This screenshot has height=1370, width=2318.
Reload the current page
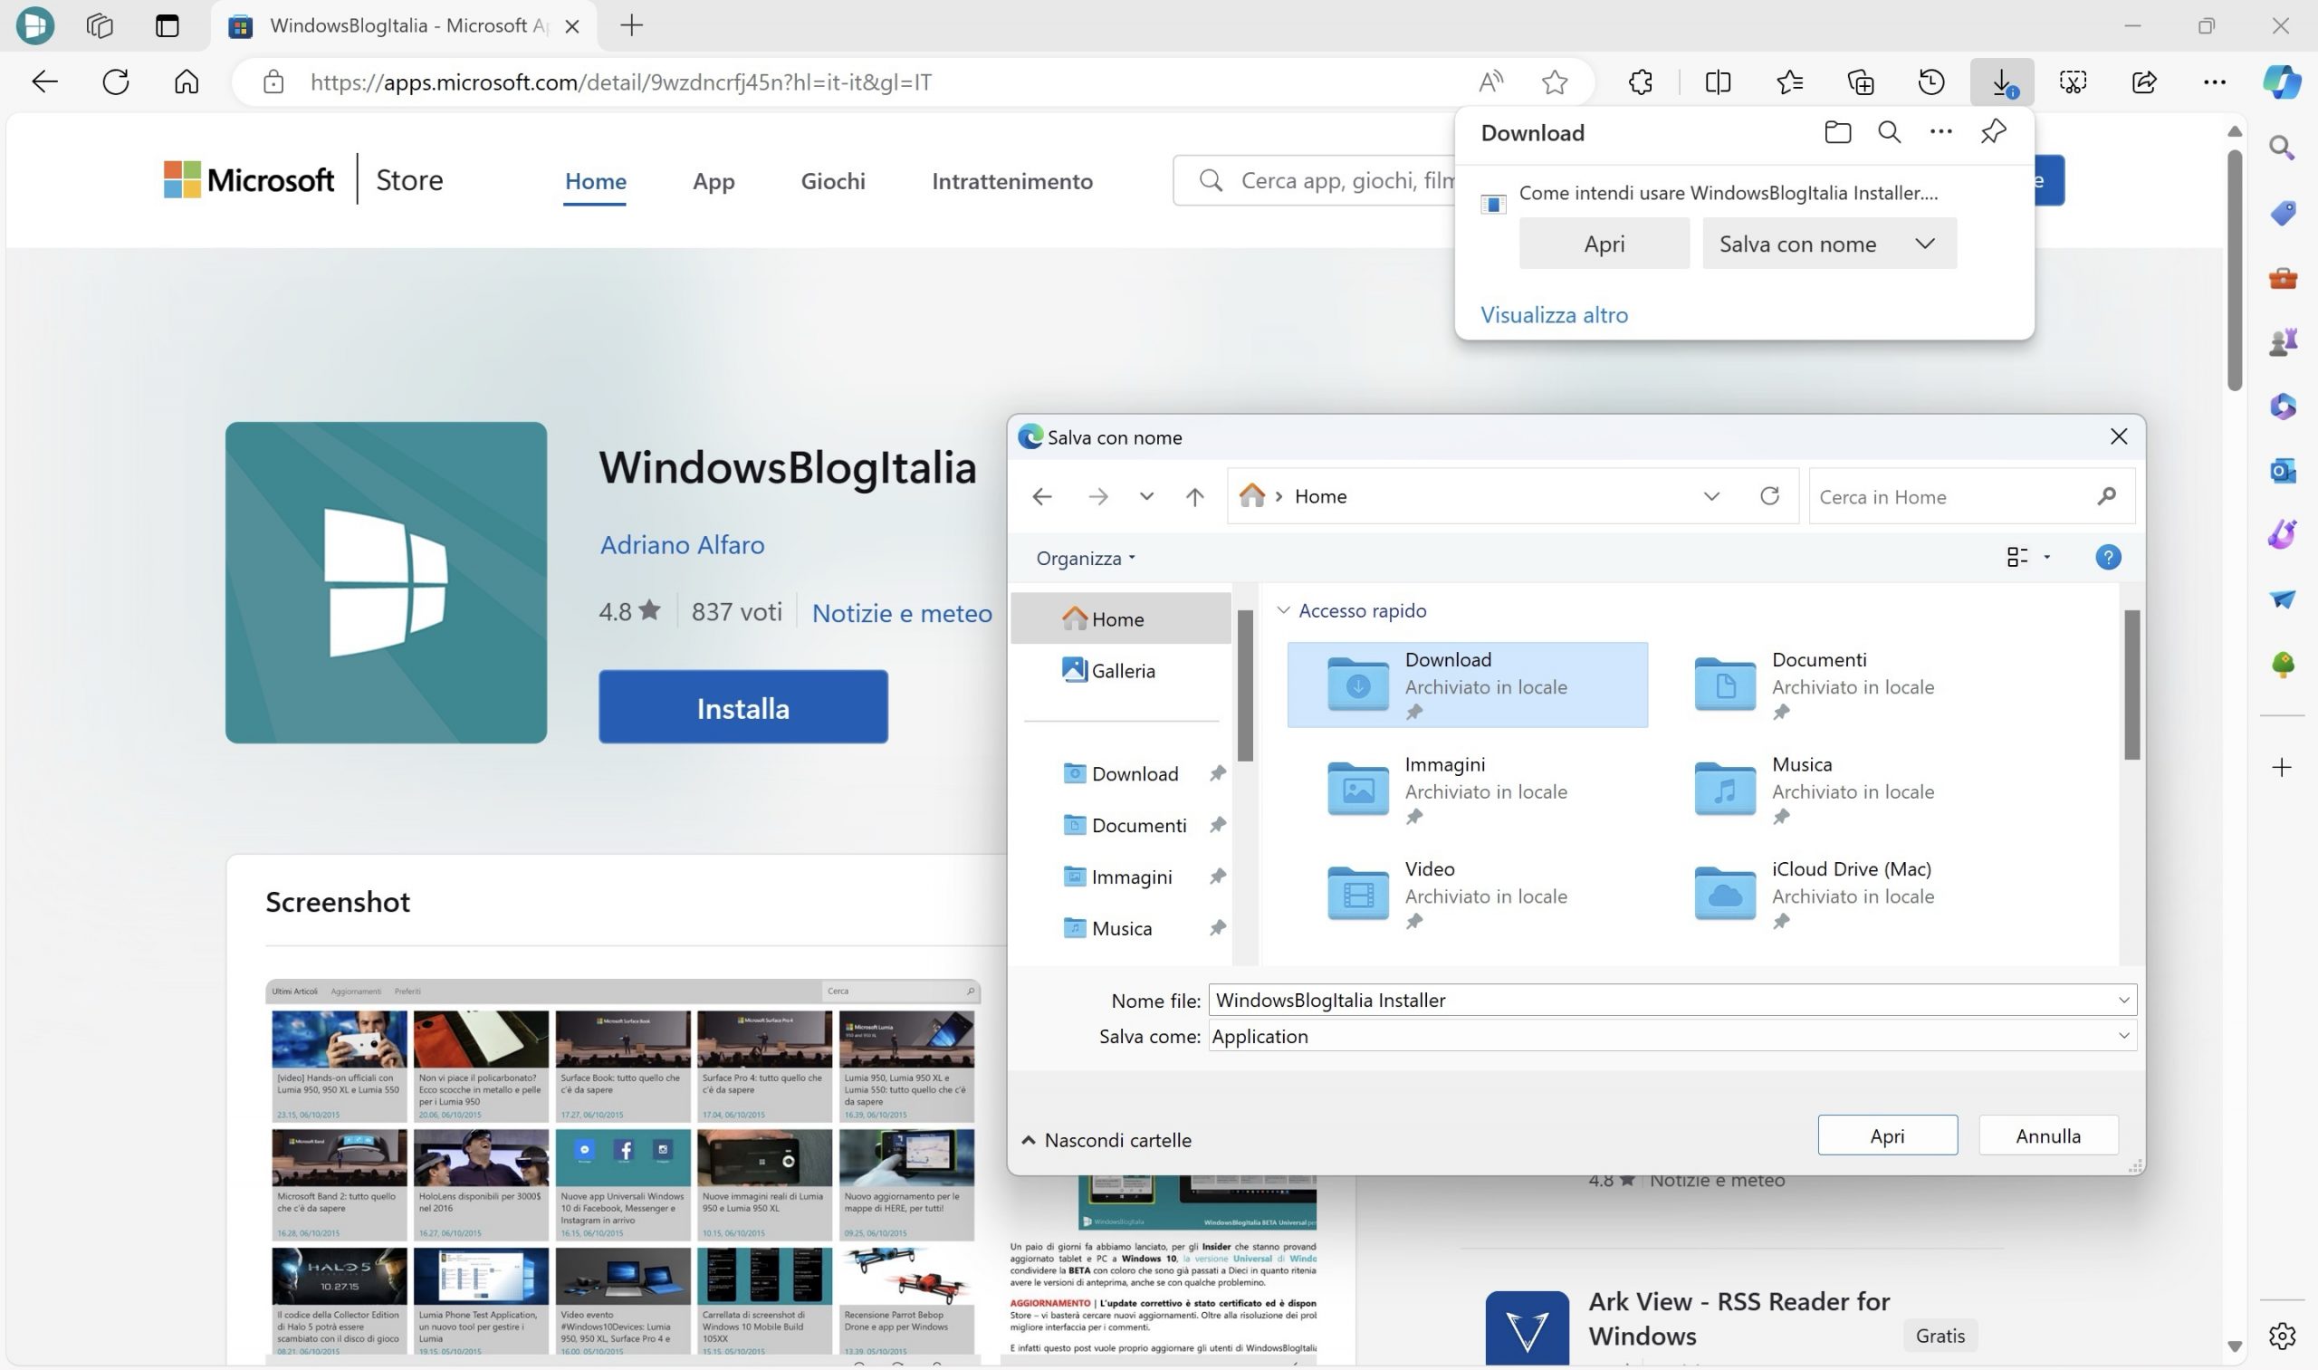coord(115,81)
